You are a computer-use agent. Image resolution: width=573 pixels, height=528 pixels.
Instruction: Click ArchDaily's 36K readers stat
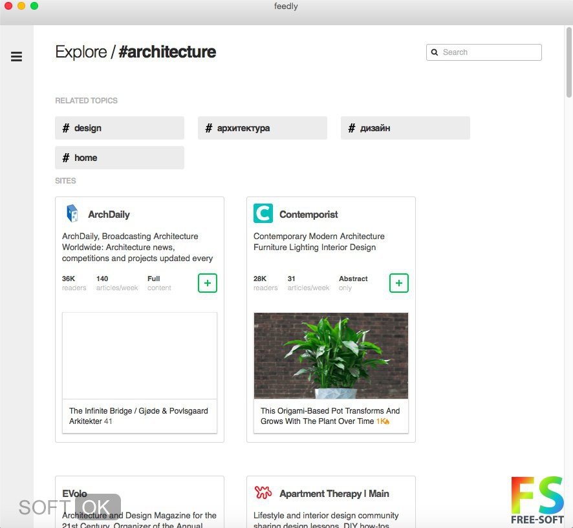click(x=74, y=283)
